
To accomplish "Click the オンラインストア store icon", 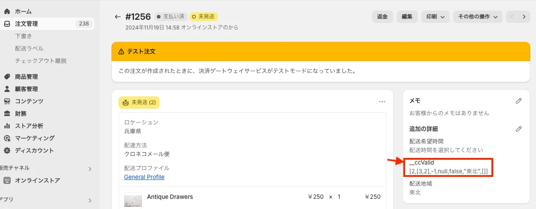I will click(7, 180).
